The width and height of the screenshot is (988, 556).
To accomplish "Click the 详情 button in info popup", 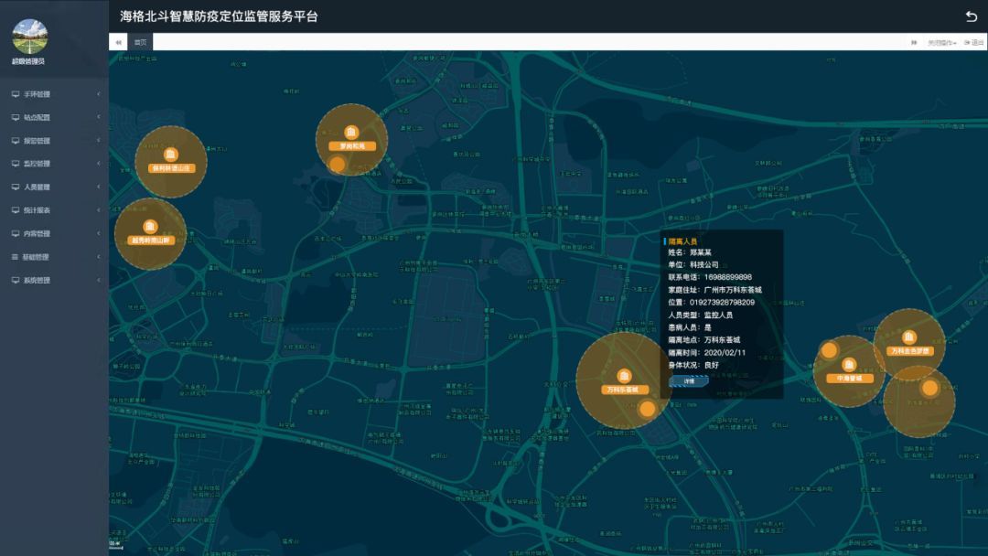I will pyautogui.click(x=688, y=381).
